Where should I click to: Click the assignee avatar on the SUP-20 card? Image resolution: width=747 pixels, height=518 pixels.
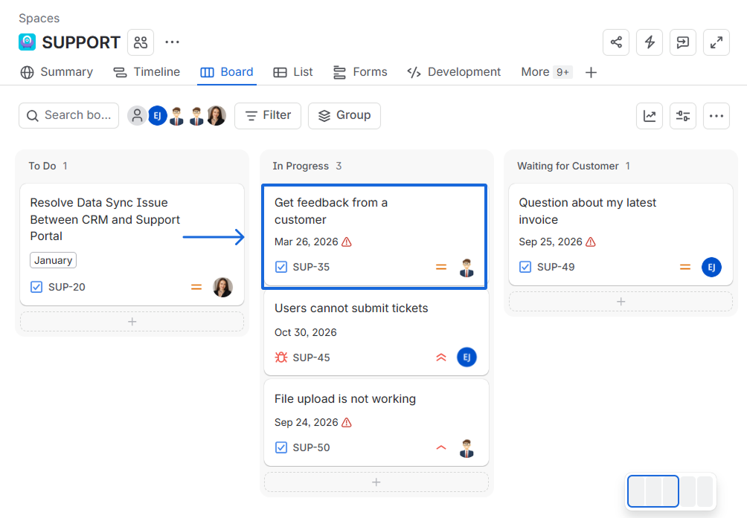click(222, 287)
